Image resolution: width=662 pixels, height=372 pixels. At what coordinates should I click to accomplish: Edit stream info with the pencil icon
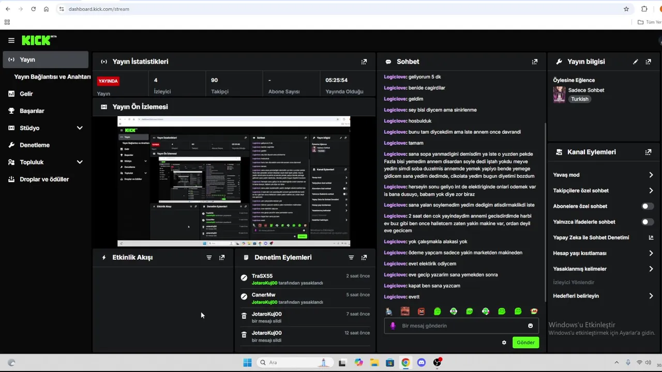coord(636,61)
